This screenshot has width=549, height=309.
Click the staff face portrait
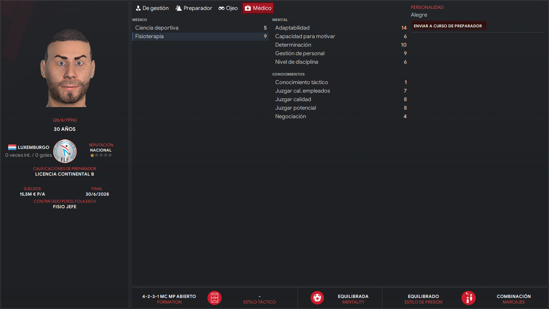[x=68, y=67]
